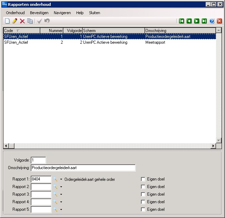Open the Navigeren menu

point(62,13)
